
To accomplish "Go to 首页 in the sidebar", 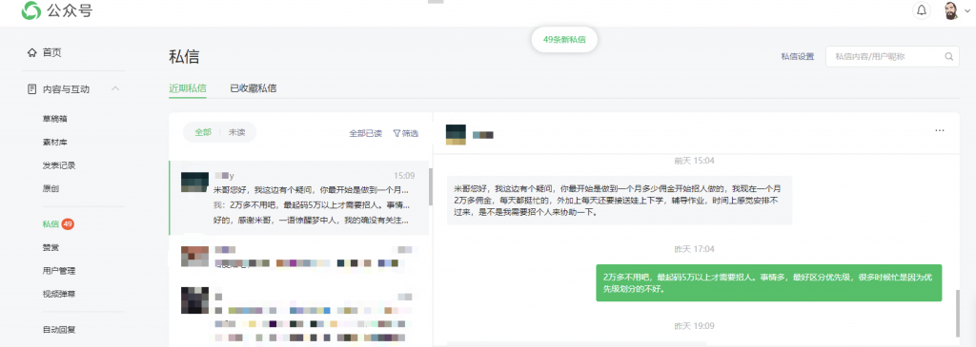I will 52,53.
